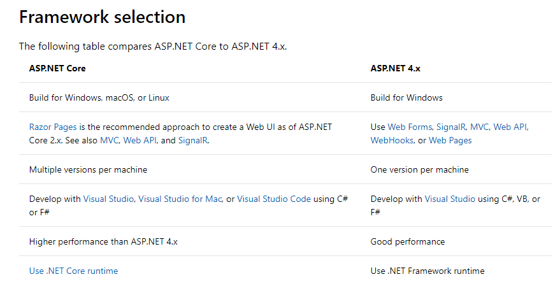Click 'Build for Windows, macOS, or Linux' cell
Image resolution: width=560 pixels, height=293 pixels.
tap(99, 98)
